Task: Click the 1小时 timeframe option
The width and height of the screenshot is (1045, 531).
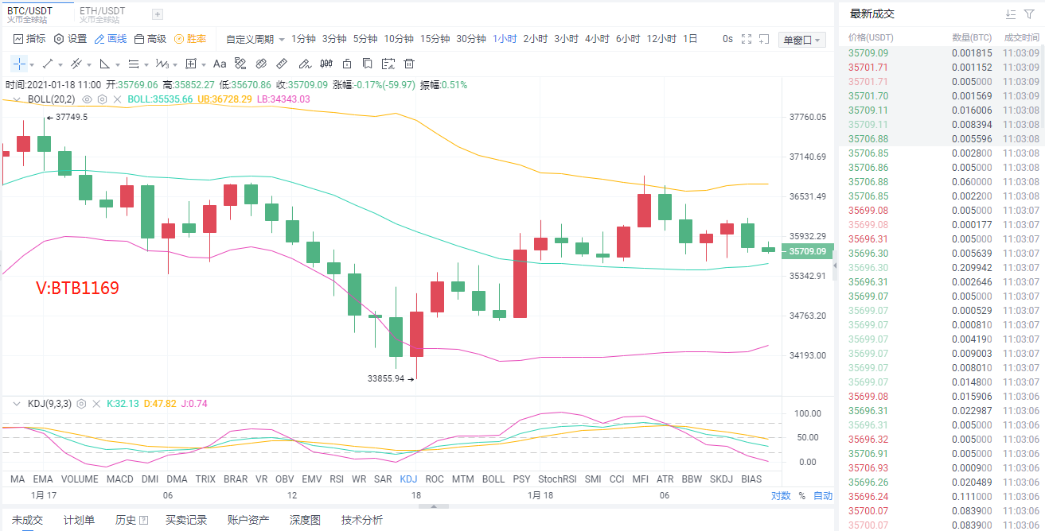Action: [x=505, y=38]
